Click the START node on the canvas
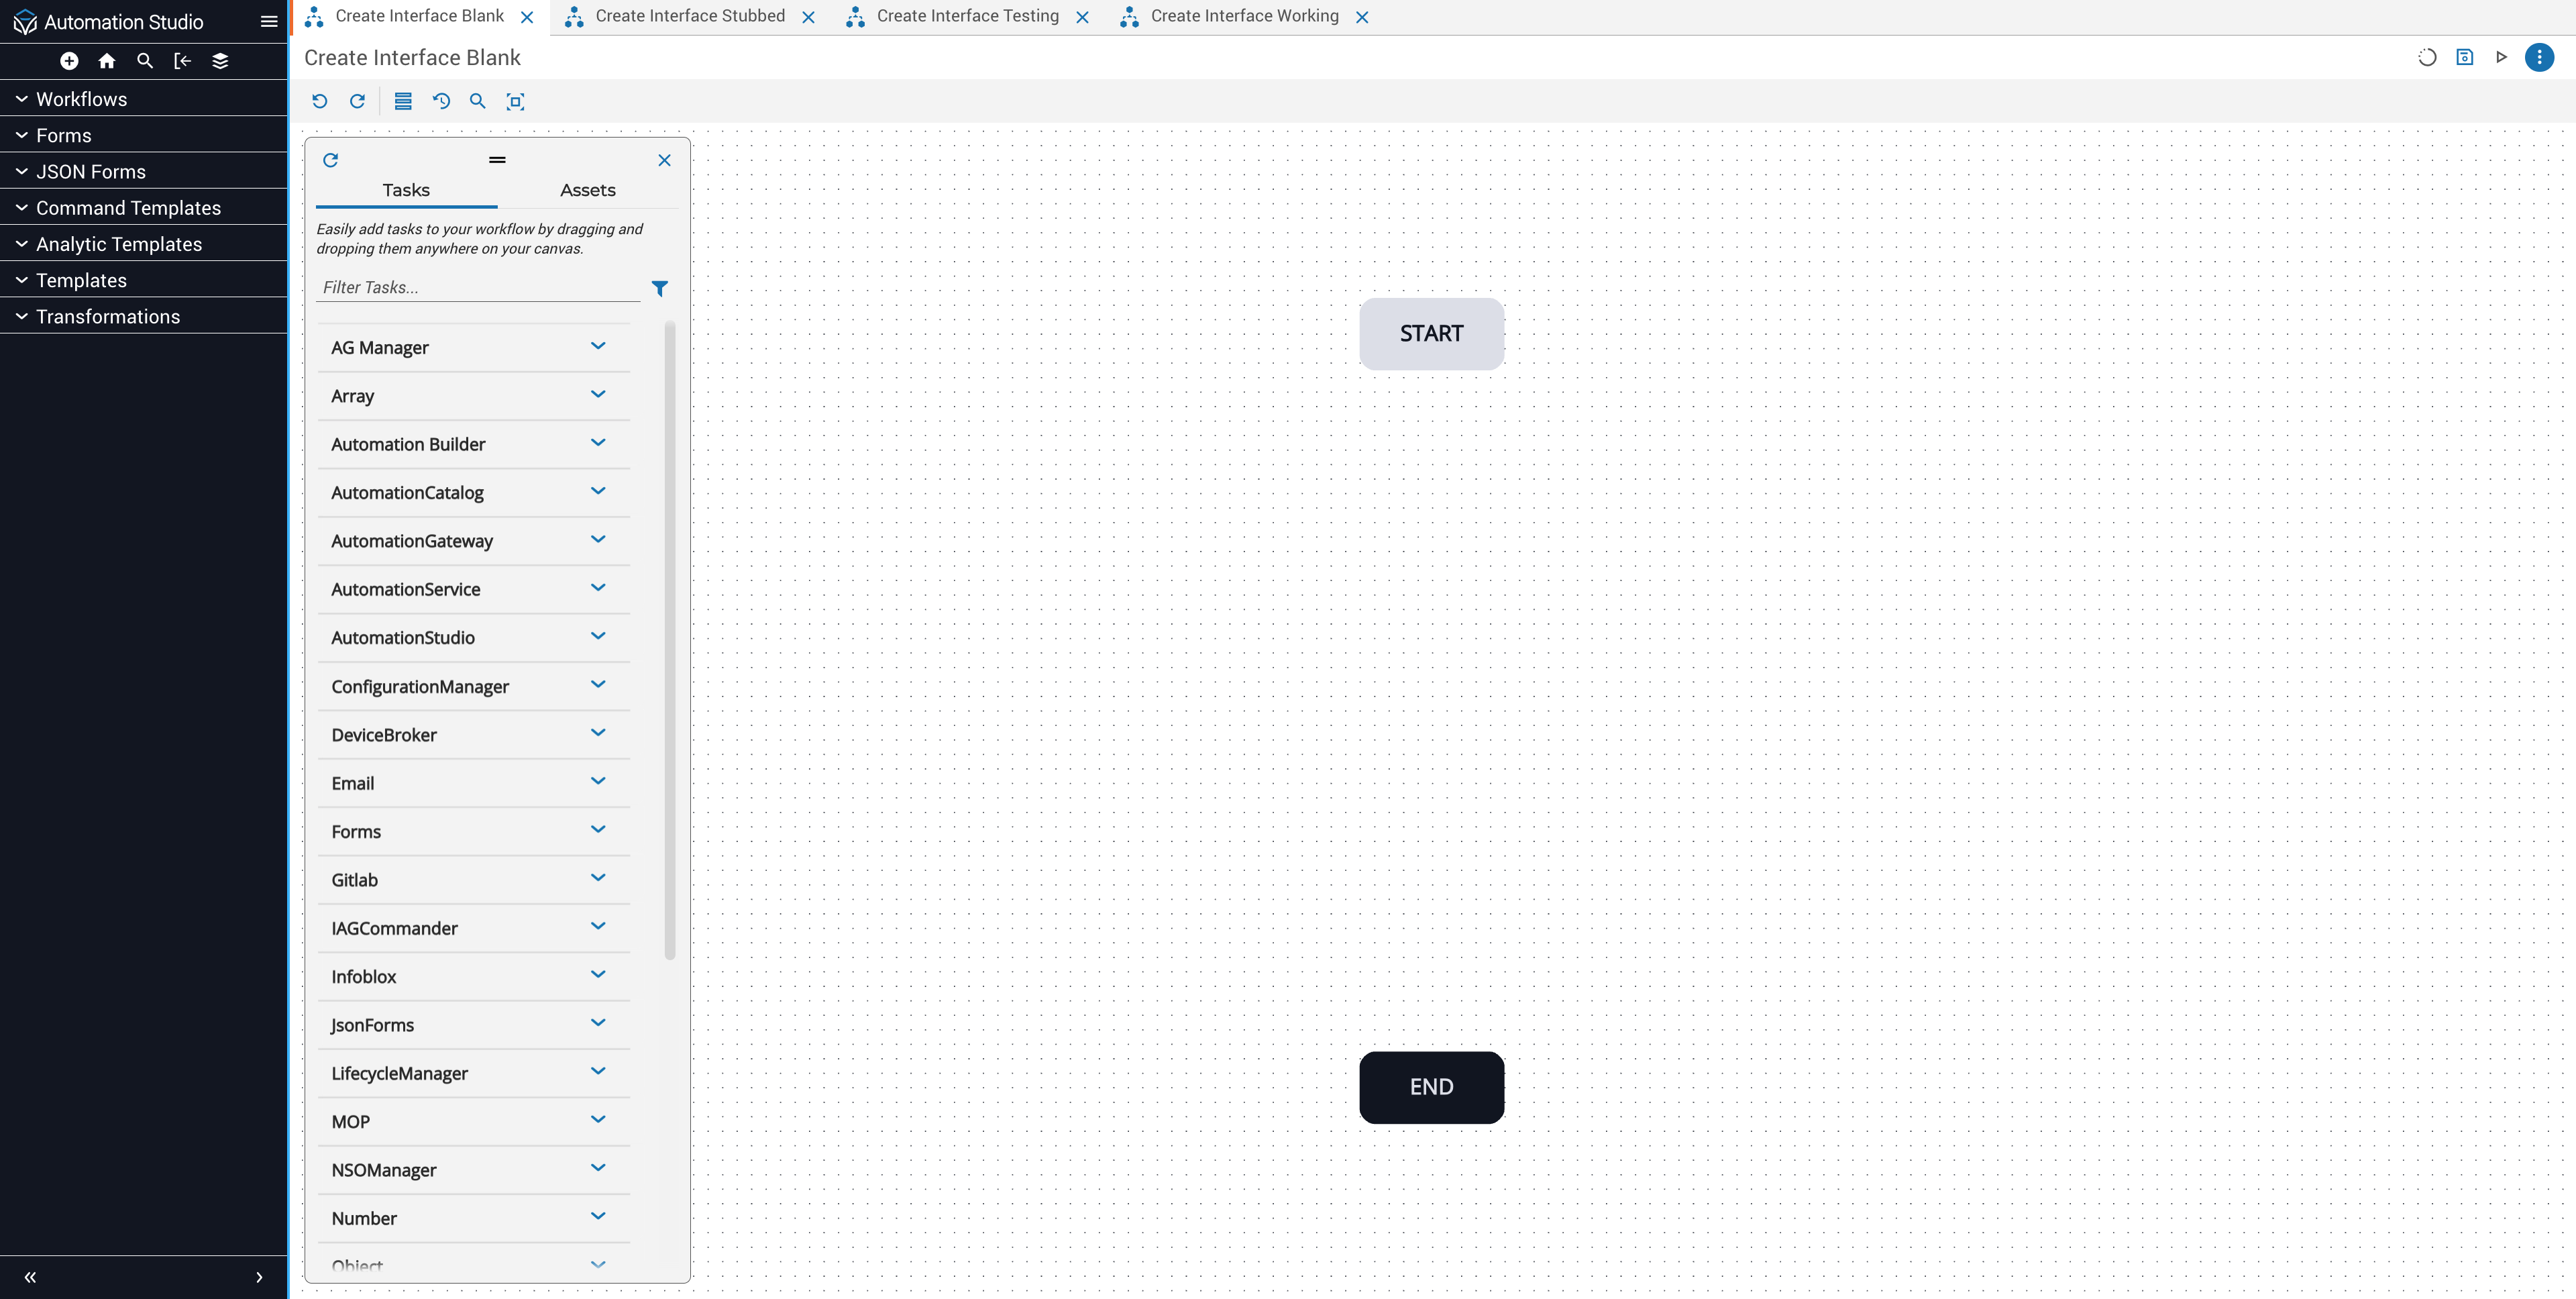 (1431, 333)
